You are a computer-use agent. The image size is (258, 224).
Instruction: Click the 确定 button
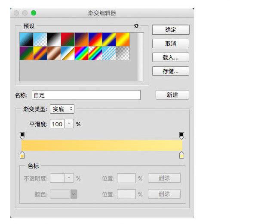point(171,30)
